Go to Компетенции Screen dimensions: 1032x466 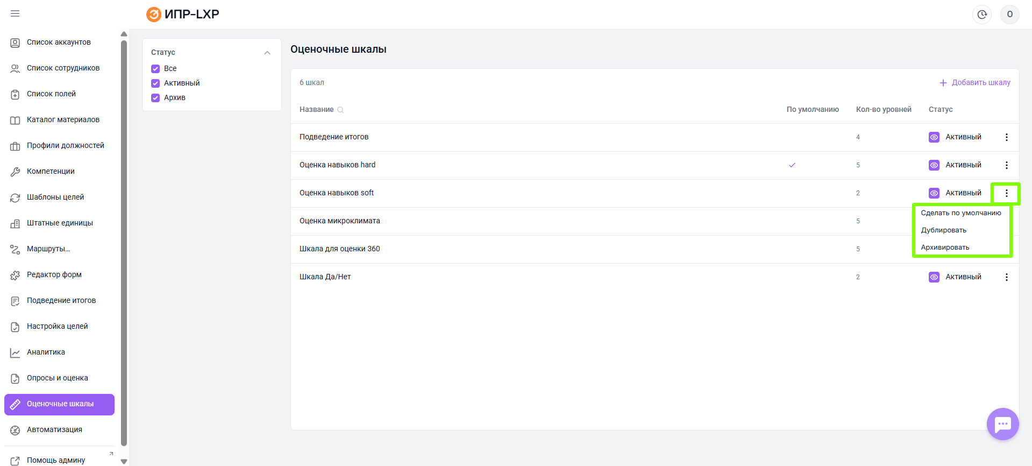(59, 172)
